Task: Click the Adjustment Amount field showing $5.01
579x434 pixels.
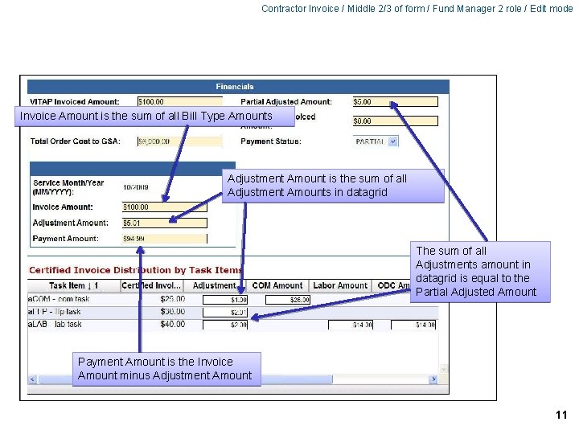Action: tap(165, 223)
